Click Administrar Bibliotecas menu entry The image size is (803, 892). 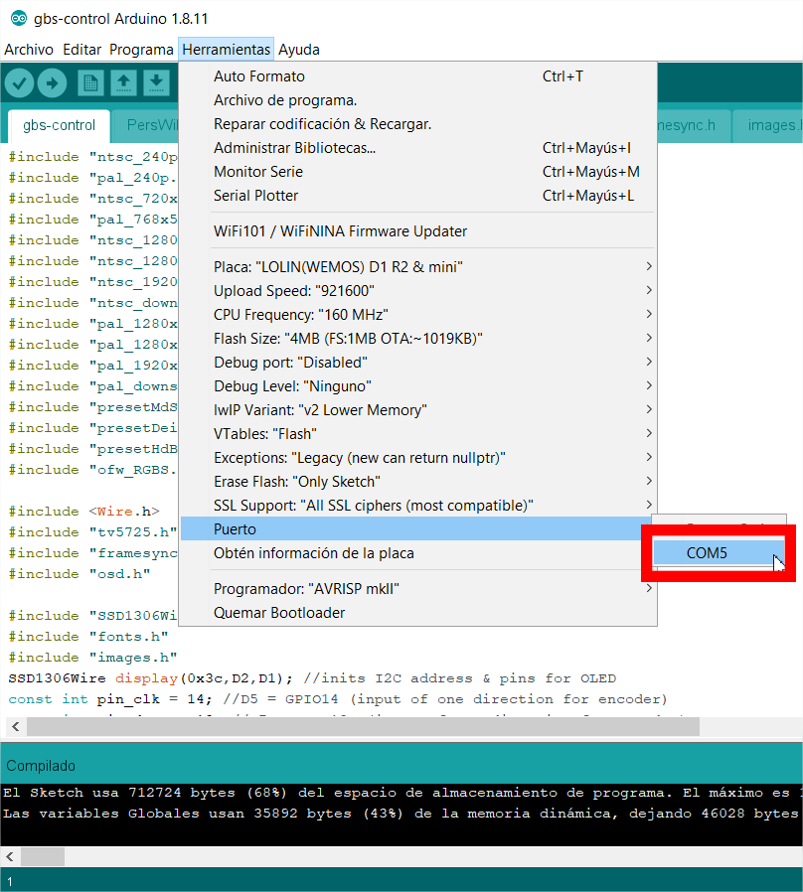click(294, 148)
